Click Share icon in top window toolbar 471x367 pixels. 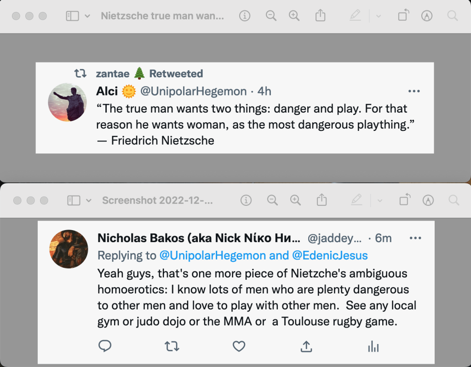[320, 16]
